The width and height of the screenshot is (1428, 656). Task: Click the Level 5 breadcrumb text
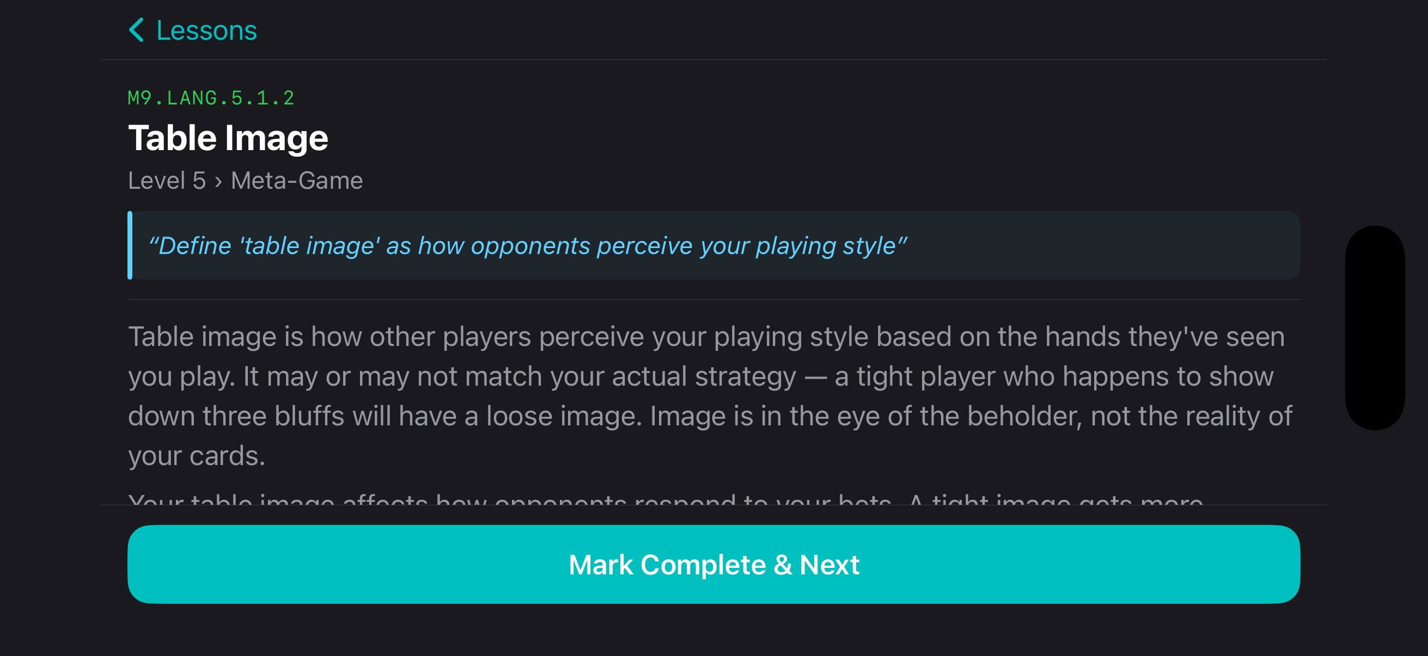[x=167, y=181]
